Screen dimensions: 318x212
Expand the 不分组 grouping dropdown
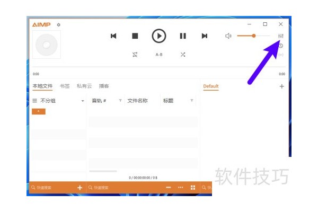[x=83, y=101]
